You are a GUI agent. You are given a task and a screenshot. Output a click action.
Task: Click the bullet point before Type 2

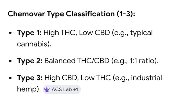tap(10, 61)
